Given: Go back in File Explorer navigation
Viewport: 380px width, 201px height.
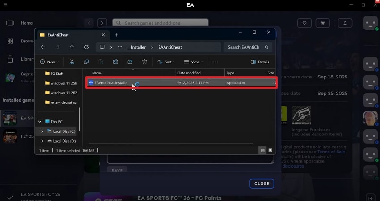Looking at the screenshot, I should pyautogui.click(x=43, y=47).
